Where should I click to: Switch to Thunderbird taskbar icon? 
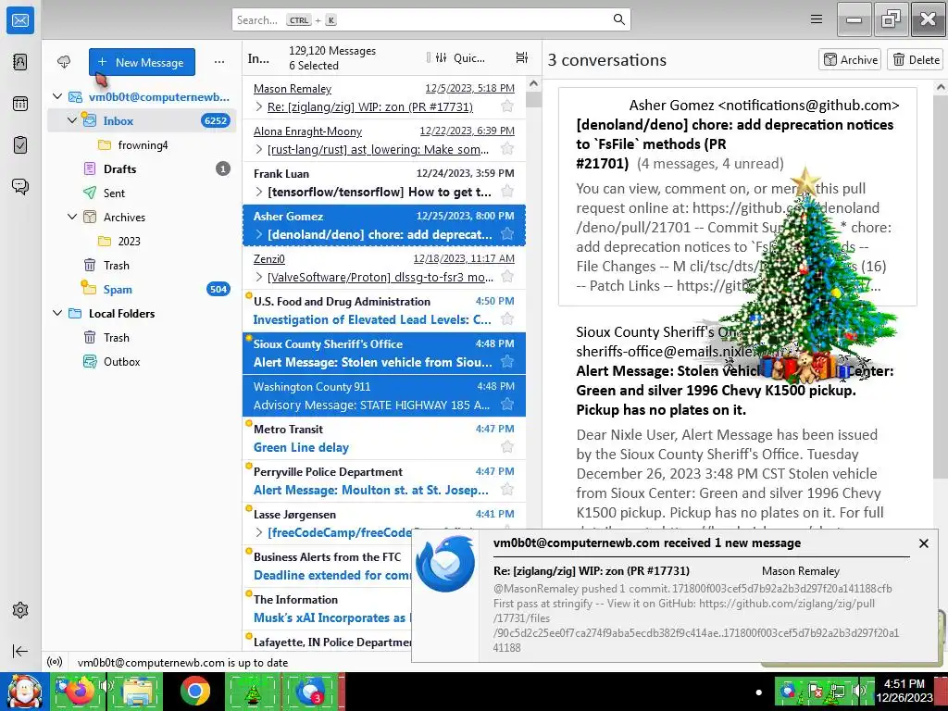311,691
